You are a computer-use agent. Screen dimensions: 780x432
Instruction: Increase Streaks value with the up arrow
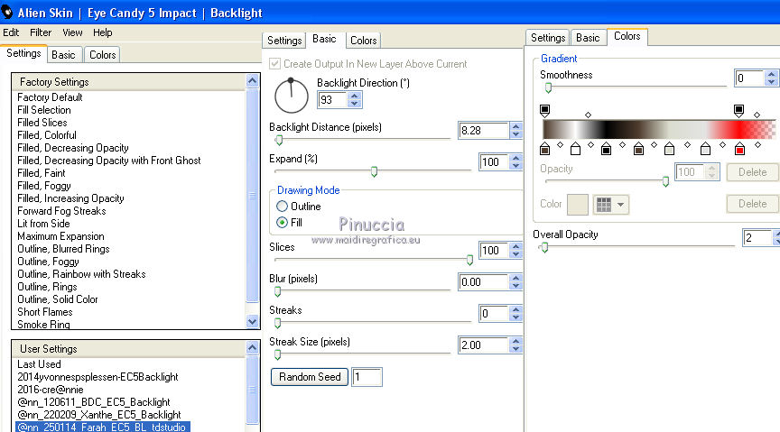[x=515, y=309]
